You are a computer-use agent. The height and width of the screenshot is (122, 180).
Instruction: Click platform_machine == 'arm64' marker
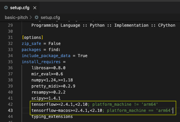click(x=140, y=111)
